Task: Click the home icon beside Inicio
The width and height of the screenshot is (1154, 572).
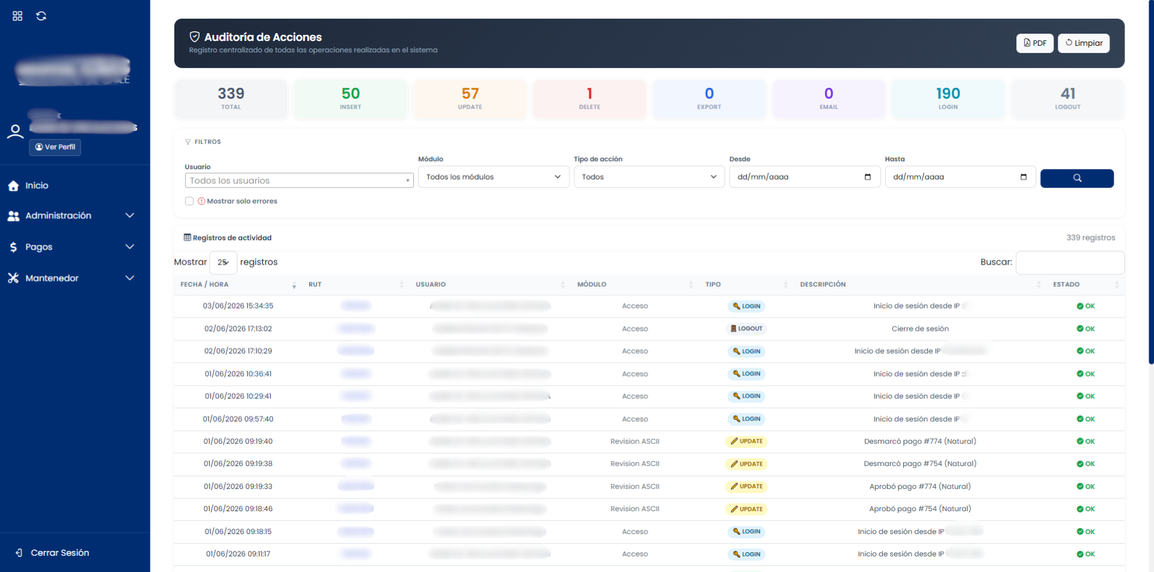Action: point(13,186)
